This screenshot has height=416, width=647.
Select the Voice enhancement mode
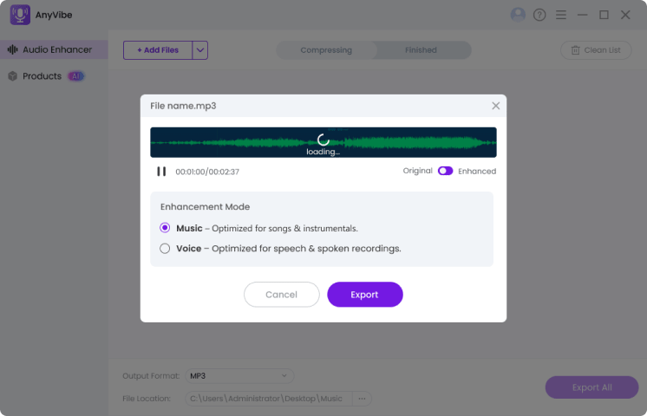(165, 249)
